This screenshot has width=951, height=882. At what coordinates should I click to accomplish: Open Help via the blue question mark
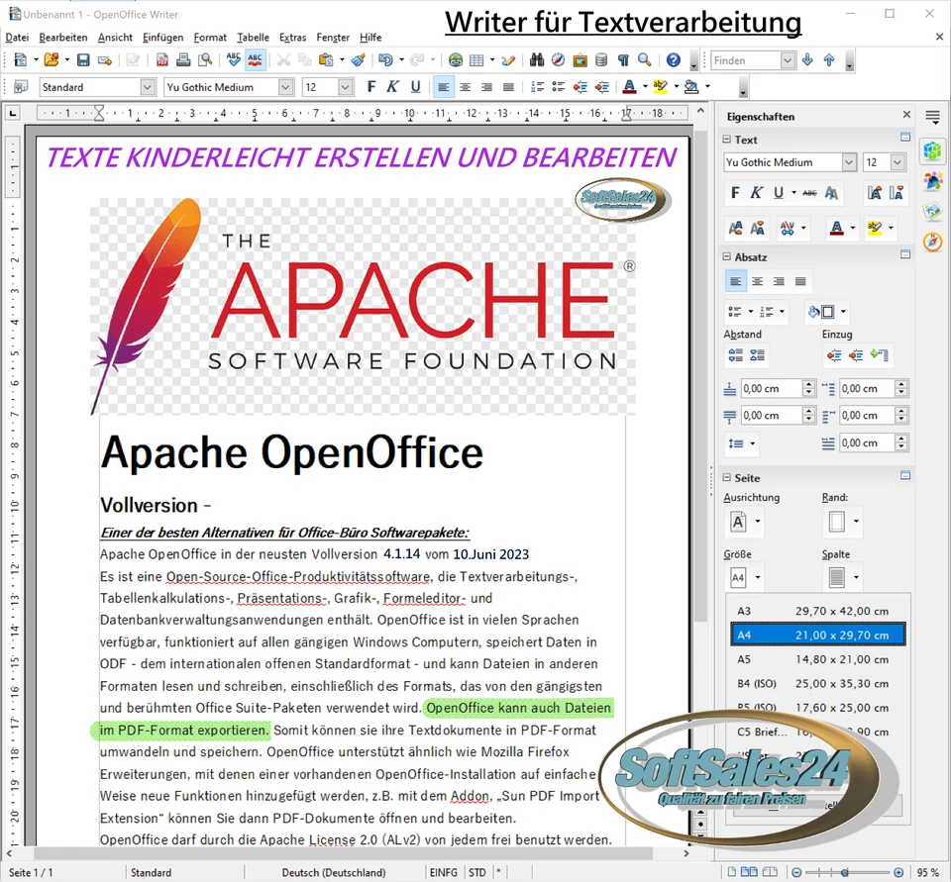tap(673, 60)
